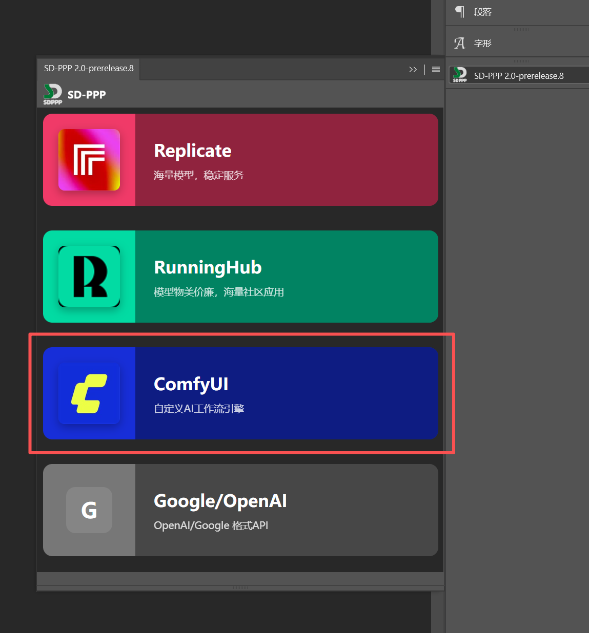This screenshot has width=589, height=633.
Task: Click the RunningHub R logo icon
Action: (89, 277)
